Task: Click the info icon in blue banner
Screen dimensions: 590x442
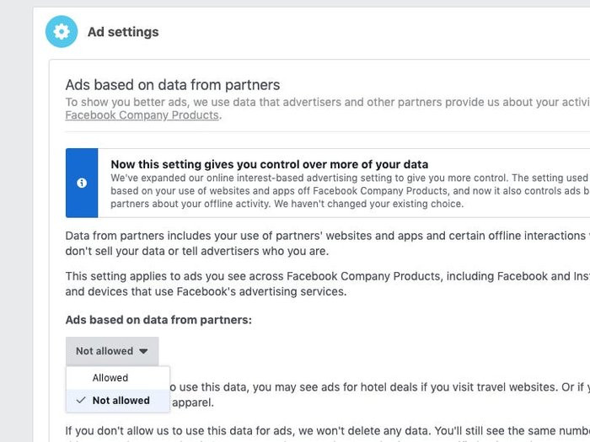Action: (82, 183)
